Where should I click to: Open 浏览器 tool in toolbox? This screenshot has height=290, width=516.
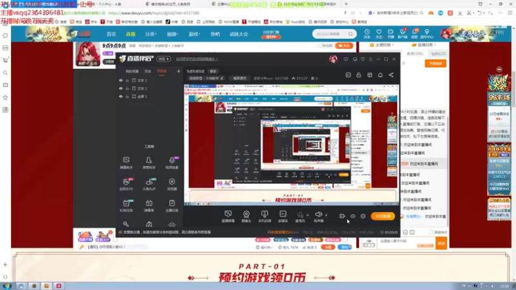172,184
